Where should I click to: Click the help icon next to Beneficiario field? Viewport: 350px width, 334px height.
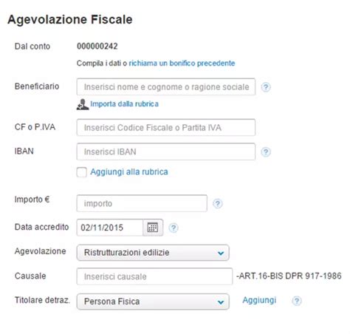266,87
